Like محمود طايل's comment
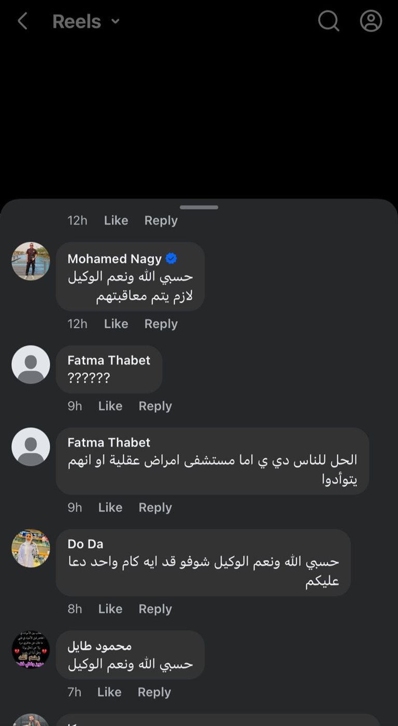Screen dimensions: 398x726 pyautogui.click(x=110, y=692)
